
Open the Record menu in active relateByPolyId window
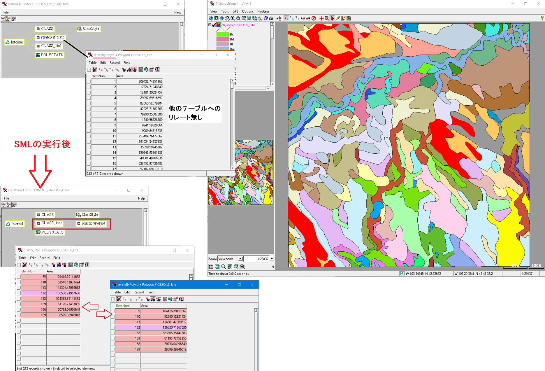(138, 292)
